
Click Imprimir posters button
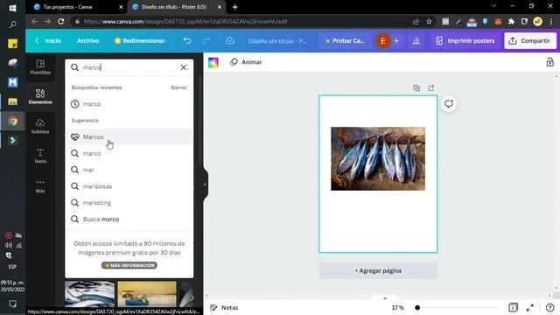465,41
